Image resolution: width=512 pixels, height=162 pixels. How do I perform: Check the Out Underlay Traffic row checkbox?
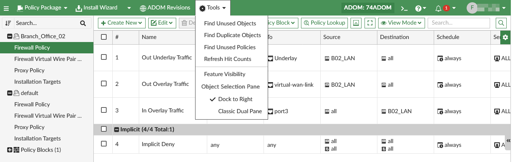[104, 57]
